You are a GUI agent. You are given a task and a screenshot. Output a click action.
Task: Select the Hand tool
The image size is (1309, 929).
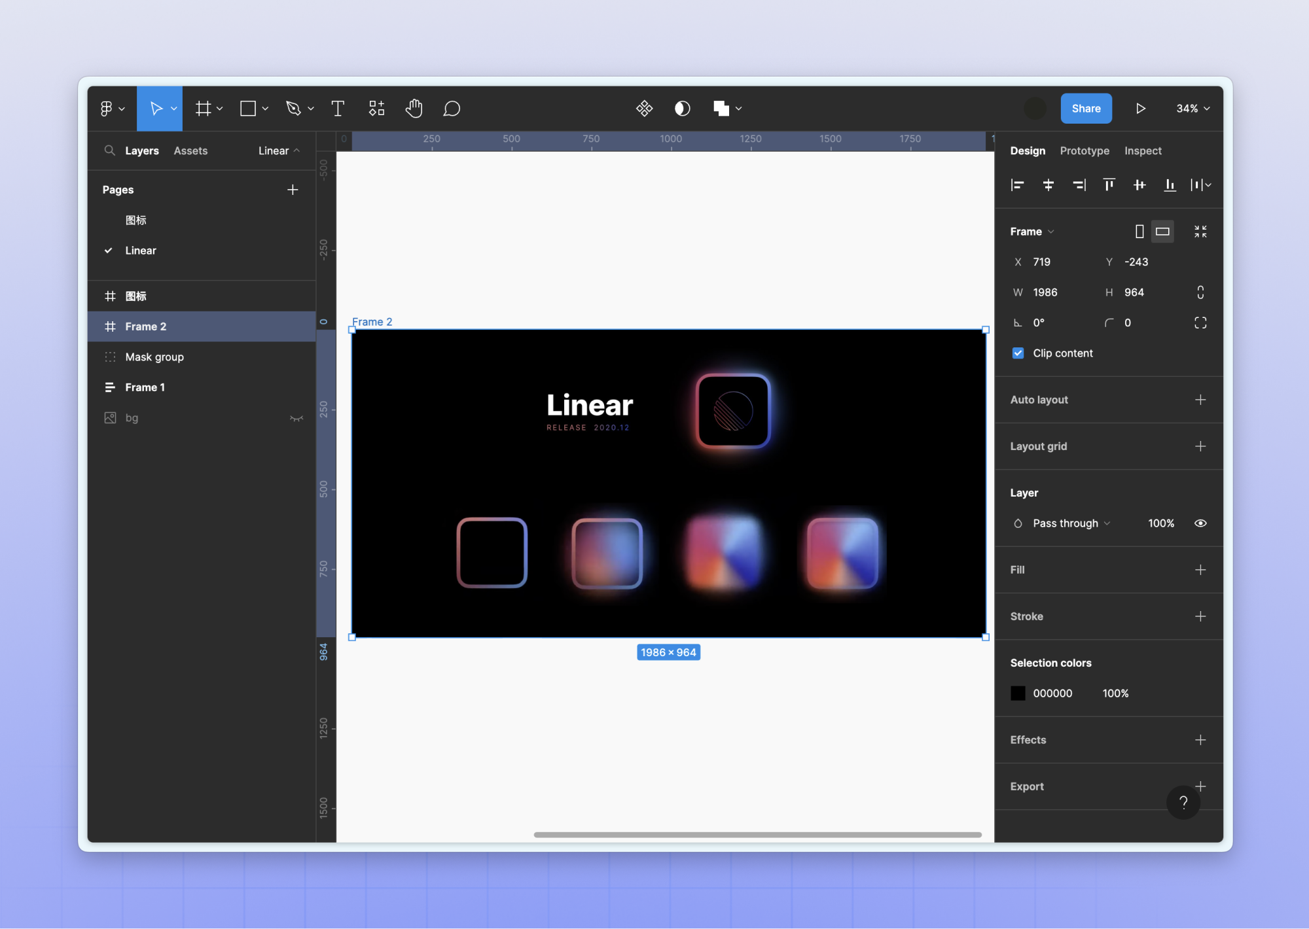[414, 109]
